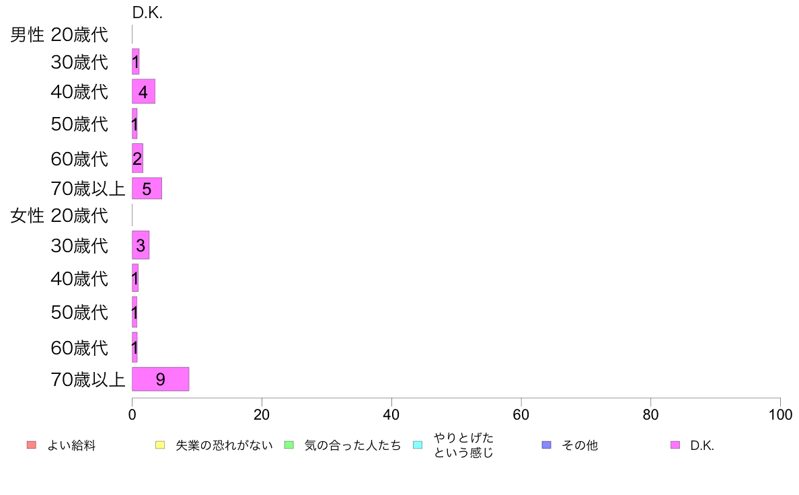The image size is (799, 495).
Task: Click the 男性 20歳代 row label
Action: tap(59, 35)
